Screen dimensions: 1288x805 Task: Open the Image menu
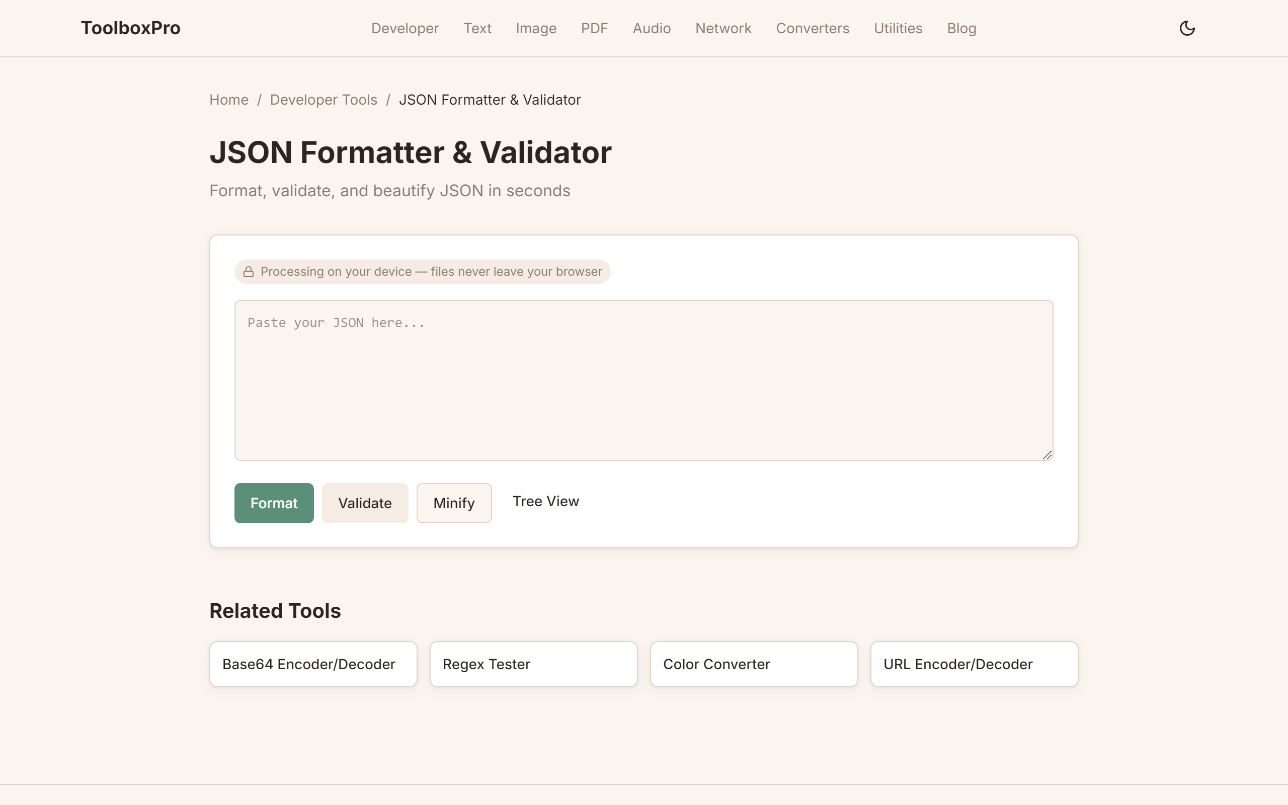pos(536,28)
